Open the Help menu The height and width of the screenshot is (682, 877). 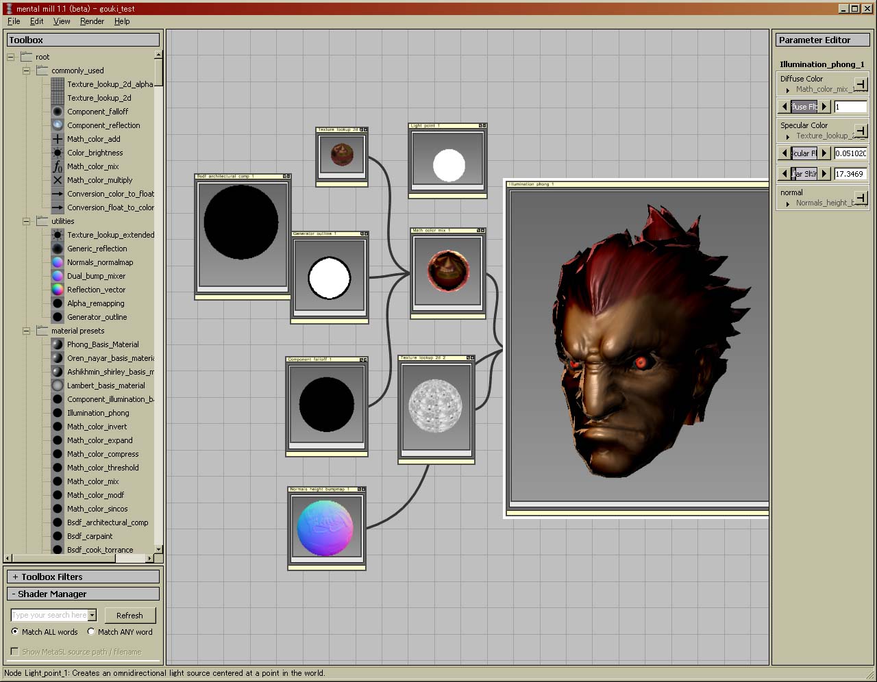122,21
